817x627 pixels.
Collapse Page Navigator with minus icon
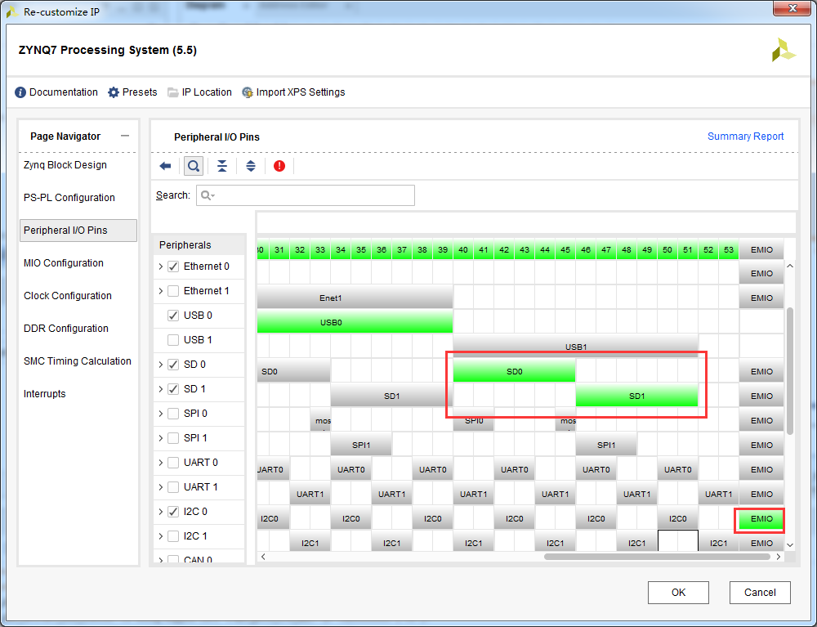(x=124, y=136)
